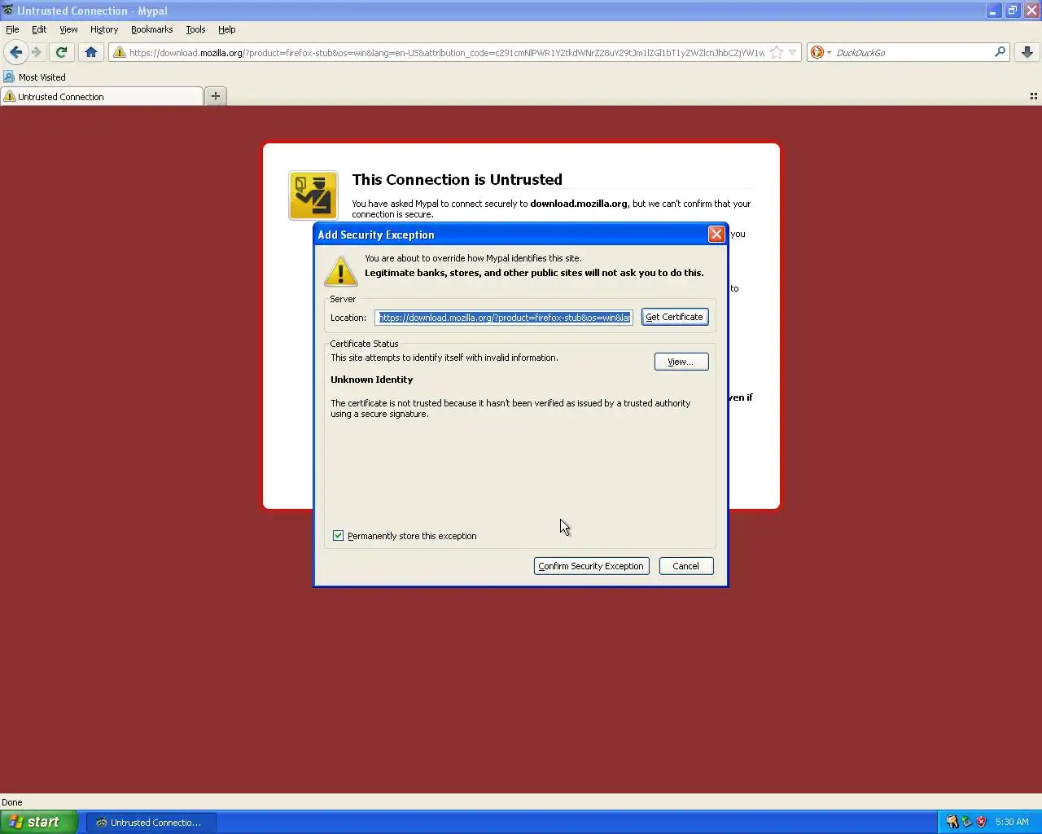Click the Get Certificate button
This screenshot has height=834, width=1042.
(x=675, y=317)
